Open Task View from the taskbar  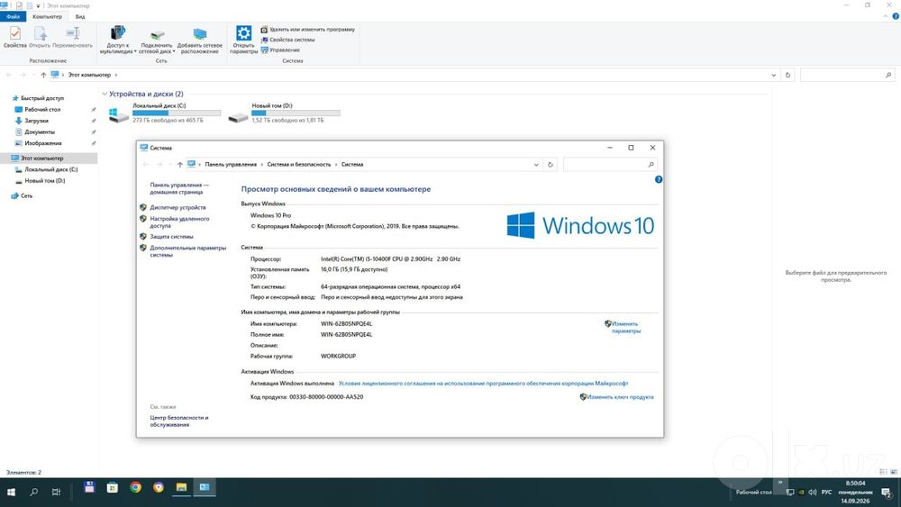pos(56,492)
